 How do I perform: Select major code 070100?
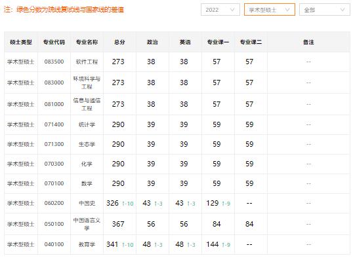click(x=54, y=183)
